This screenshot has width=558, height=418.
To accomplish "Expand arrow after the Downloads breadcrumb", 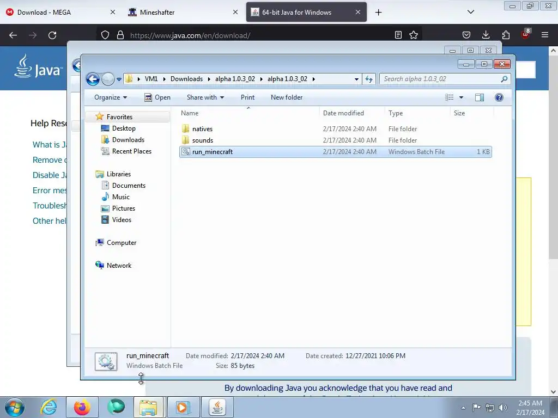I will (209, 79).
